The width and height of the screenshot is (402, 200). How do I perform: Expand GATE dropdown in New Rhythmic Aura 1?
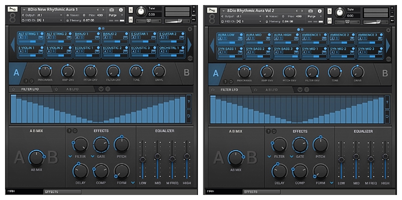click(x=92, y=156)
